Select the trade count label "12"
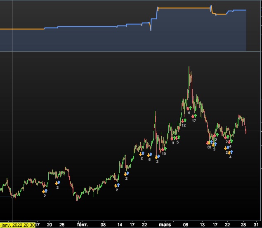262x228 pixels. (x=184, y=125)
